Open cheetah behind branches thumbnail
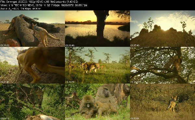This screenshot has height=120, width=195. point(32,102)
